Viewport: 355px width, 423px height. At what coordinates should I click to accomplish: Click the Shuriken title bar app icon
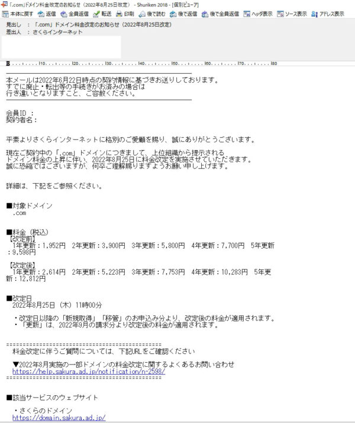4,5
